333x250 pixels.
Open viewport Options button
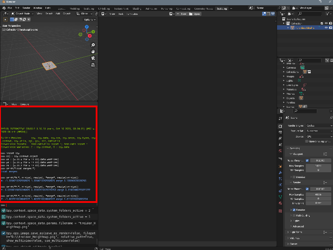point(89,20)
